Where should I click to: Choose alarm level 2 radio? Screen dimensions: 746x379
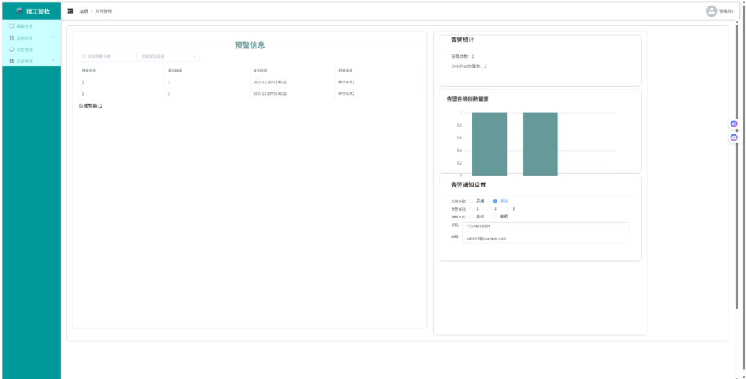pos(489,209)
